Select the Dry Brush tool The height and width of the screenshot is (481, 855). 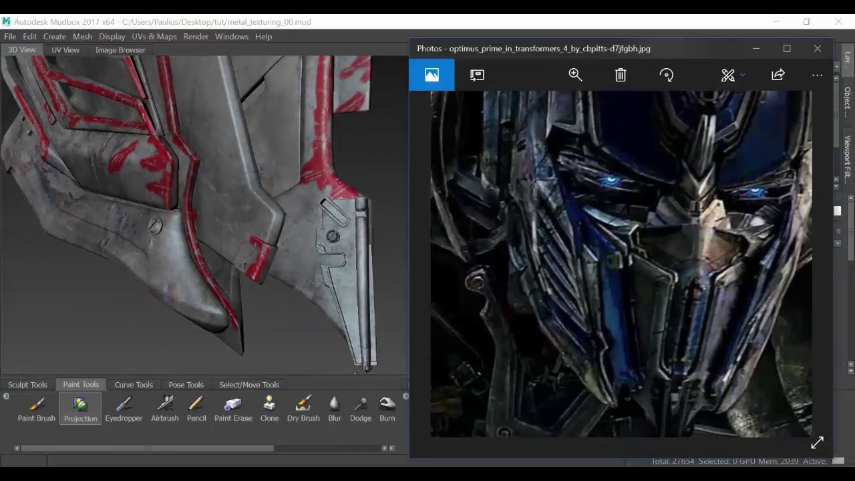click(303, 409)
